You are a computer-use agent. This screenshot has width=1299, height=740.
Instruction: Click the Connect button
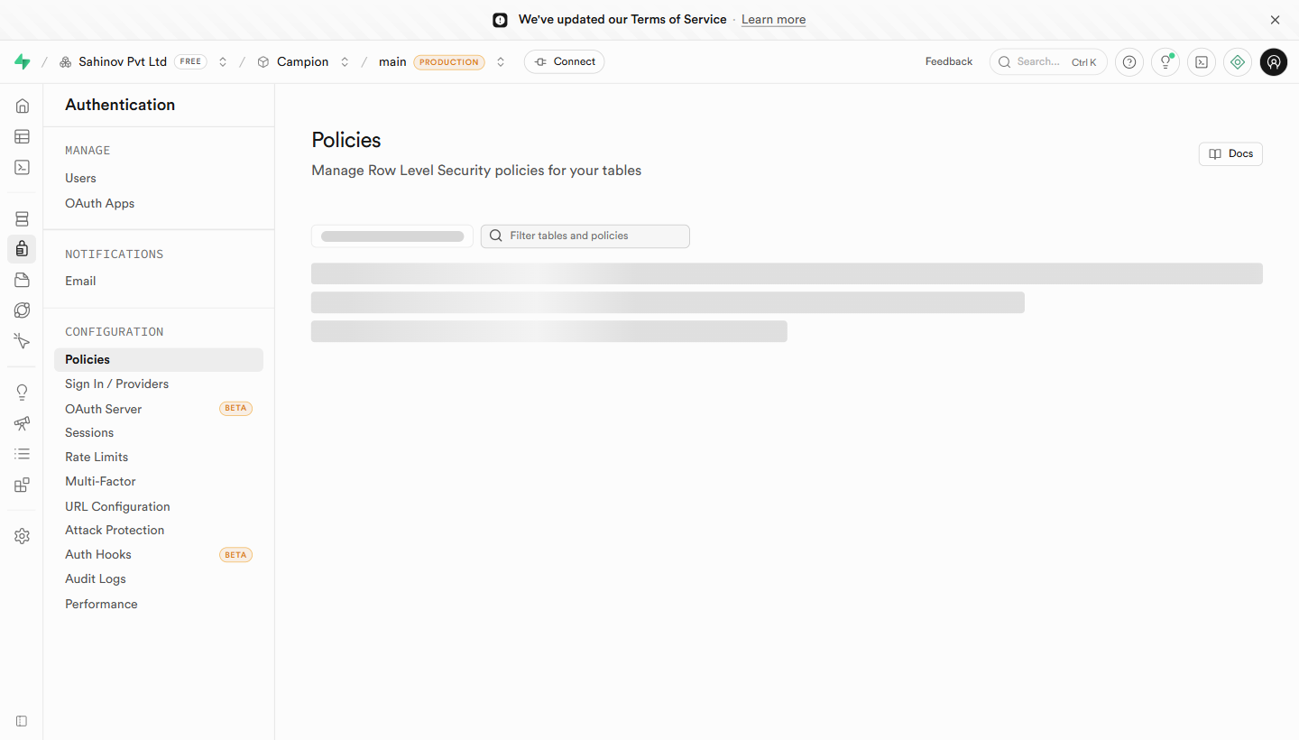click(x=564, y=61)
